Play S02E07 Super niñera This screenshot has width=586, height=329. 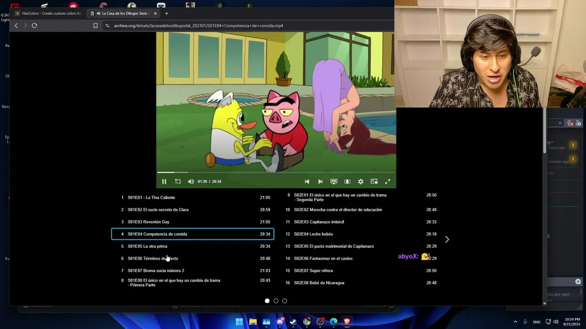[x=359, y=271]
